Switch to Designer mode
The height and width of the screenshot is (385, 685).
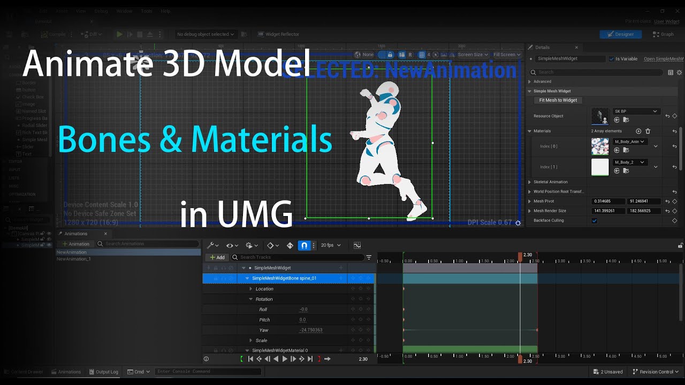pyautogui.click(x=620, y=34)
